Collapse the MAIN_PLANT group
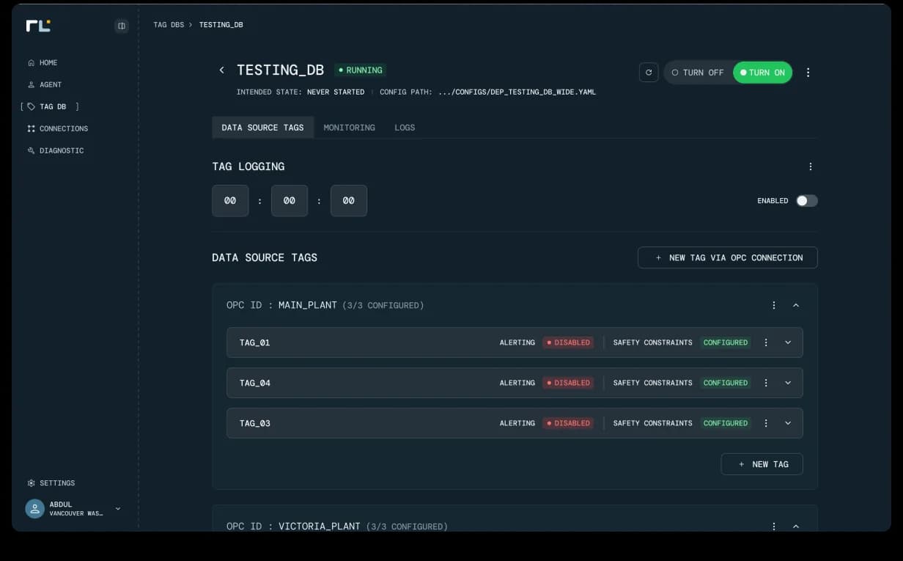The image size is (903, 561). coord(796,305)
